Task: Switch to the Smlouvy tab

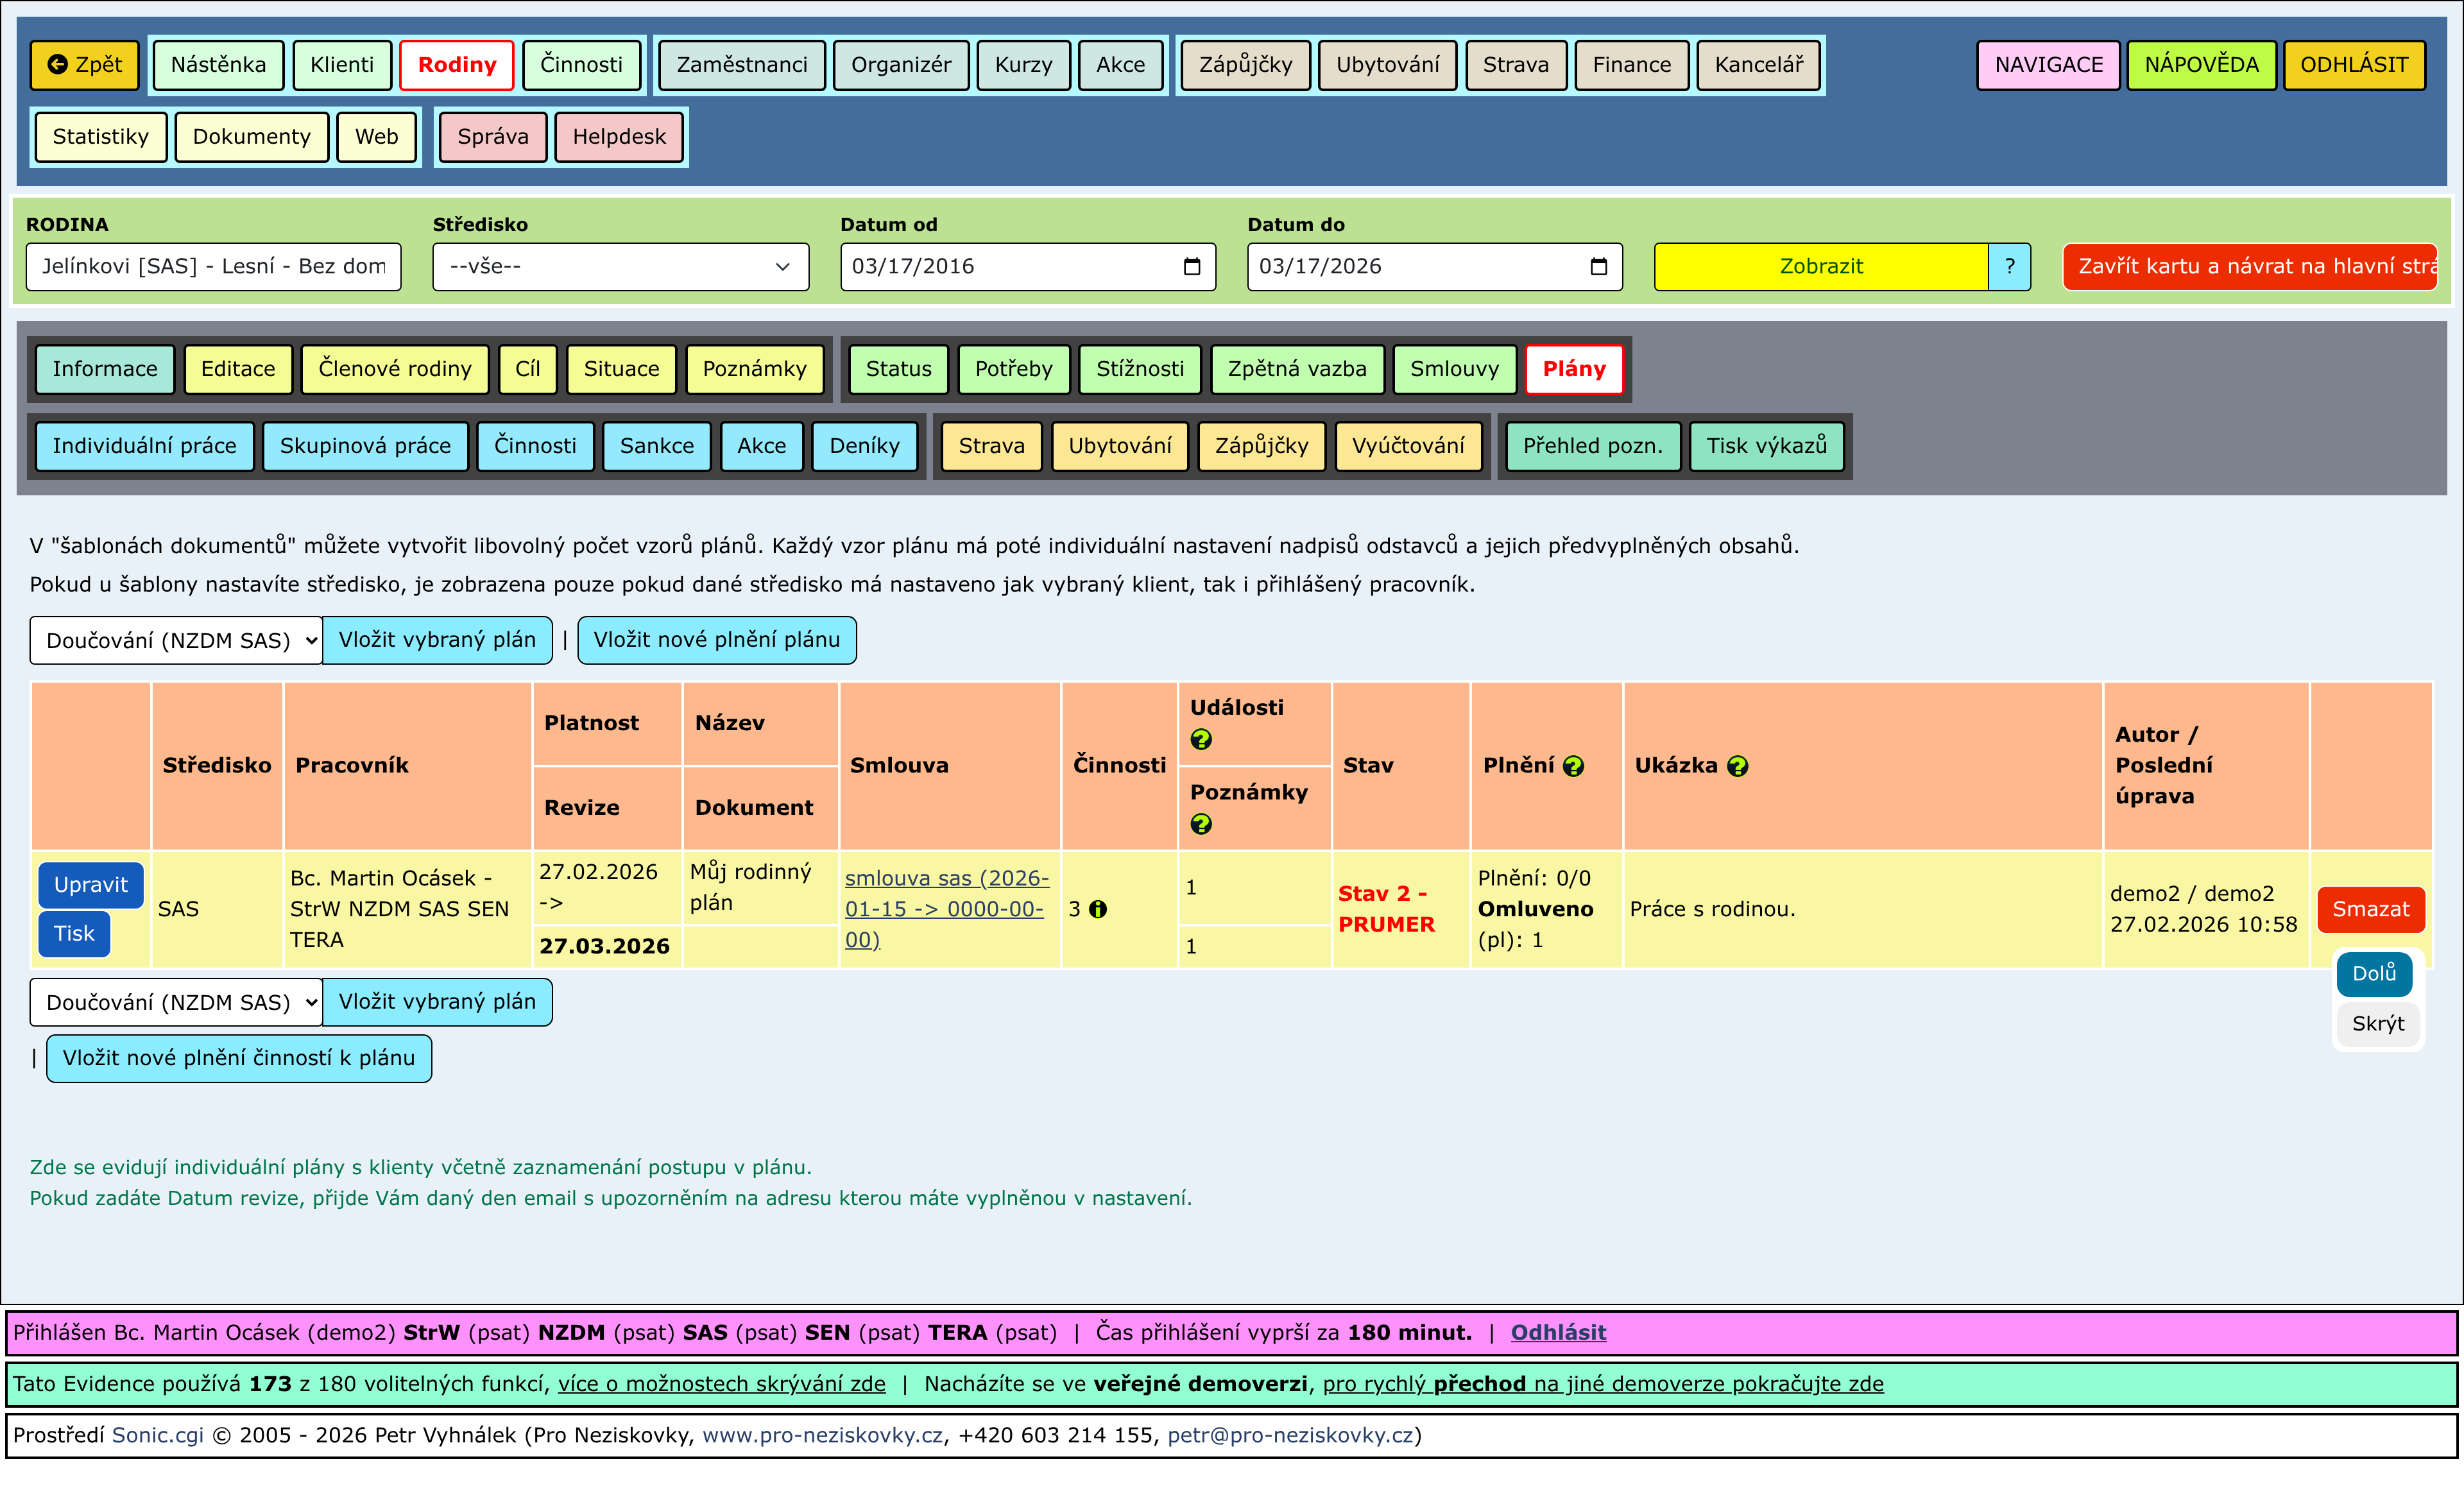Action: [x=1454, y=369]
